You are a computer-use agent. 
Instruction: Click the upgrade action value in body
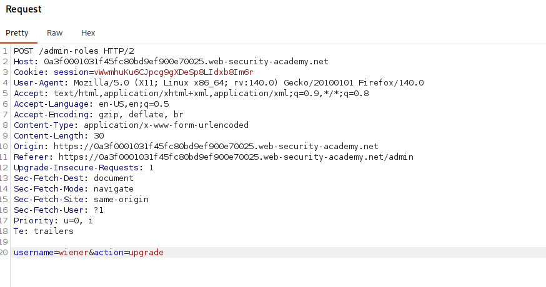click(146, 252)
